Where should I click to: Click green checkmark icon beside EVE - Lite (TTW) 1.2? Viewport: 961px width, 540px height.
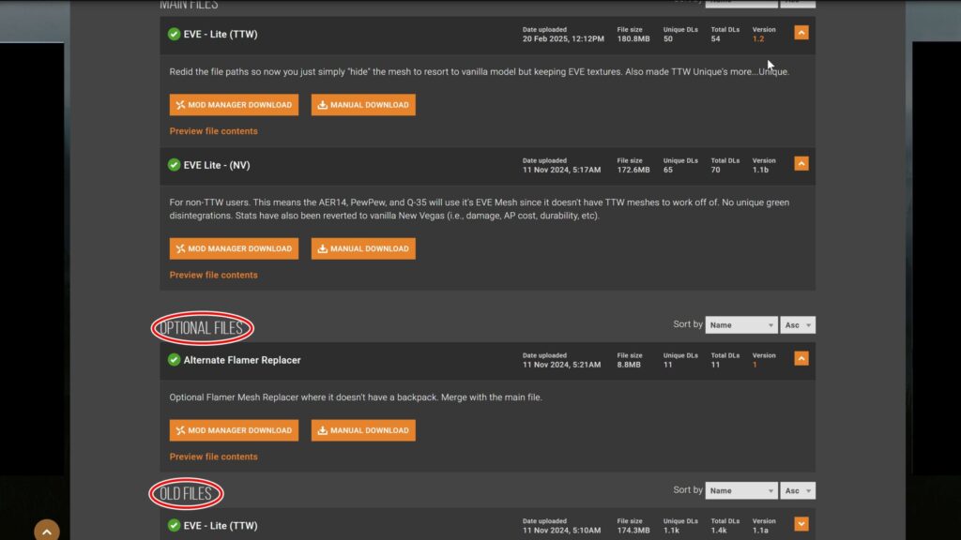(174, 35)
